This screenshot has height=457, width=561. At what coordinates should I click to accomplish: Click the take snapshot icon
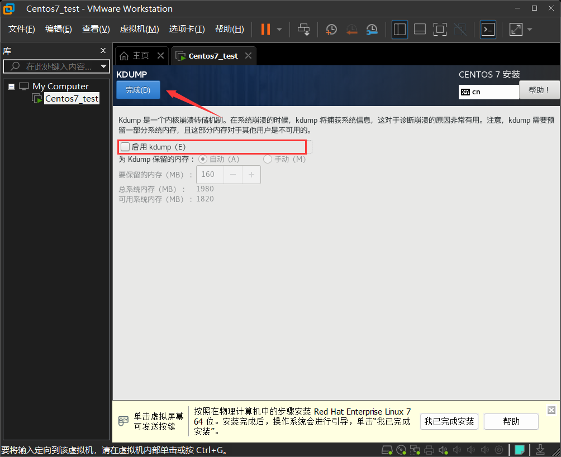coord(331,29)
